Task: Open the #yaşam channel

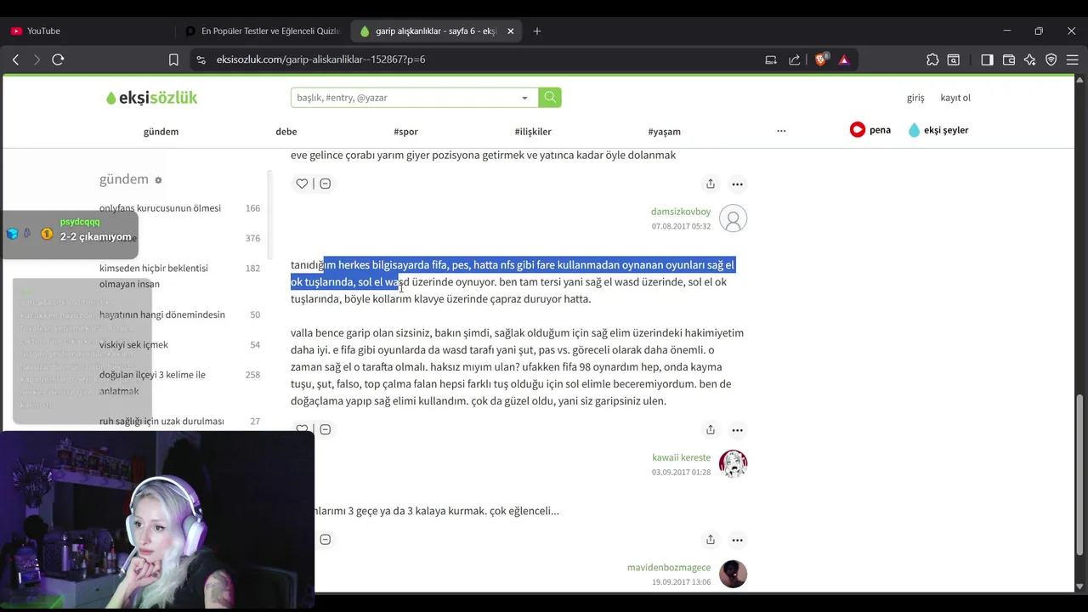Action: click(x=664, y=132)
